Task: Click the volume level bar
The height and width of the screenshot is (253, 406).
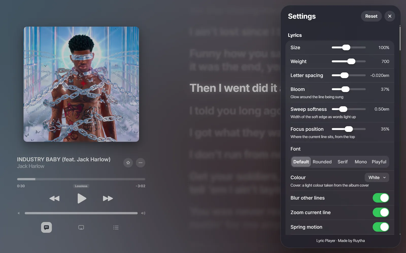Action: [81, 213]
